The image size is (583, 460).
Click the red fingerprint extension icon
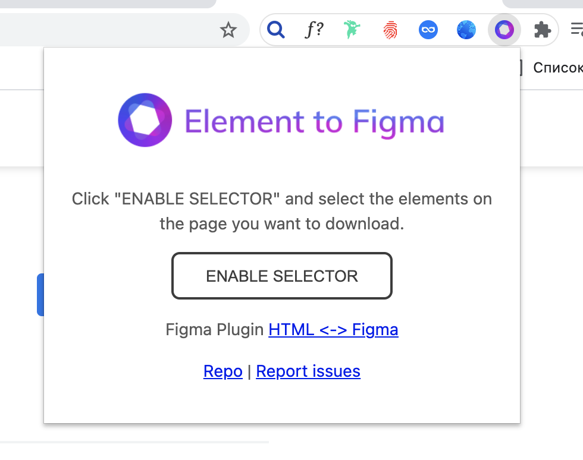click(390, 30)
